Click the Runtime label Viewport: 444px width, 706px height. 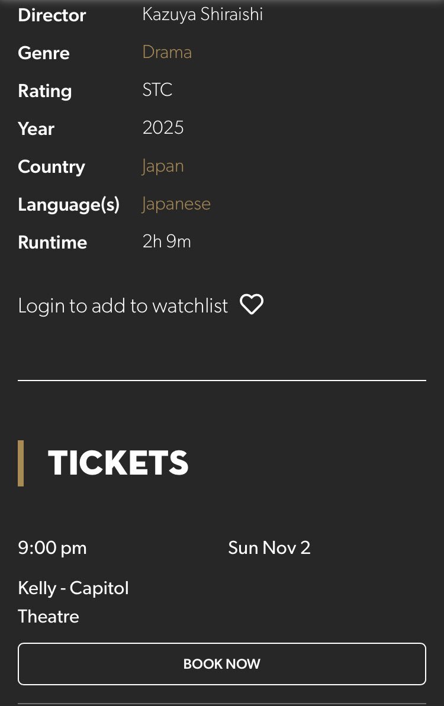(53, 243)
